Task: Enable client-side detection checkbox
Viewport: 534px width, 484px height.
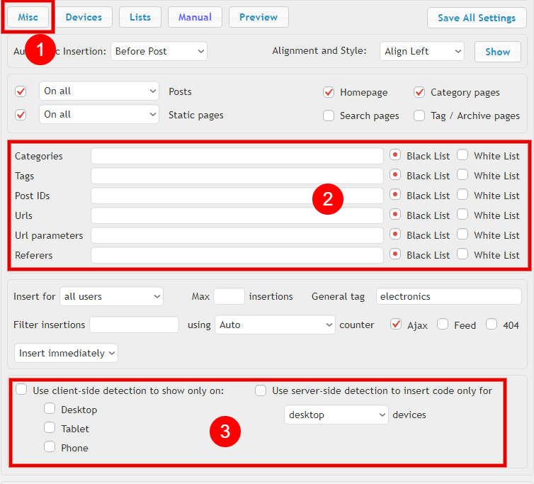Action: [x=21, y=389]
